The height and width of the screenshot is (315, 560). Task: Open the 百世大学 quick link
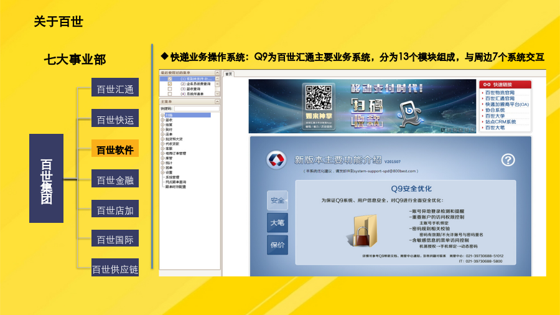495,116
